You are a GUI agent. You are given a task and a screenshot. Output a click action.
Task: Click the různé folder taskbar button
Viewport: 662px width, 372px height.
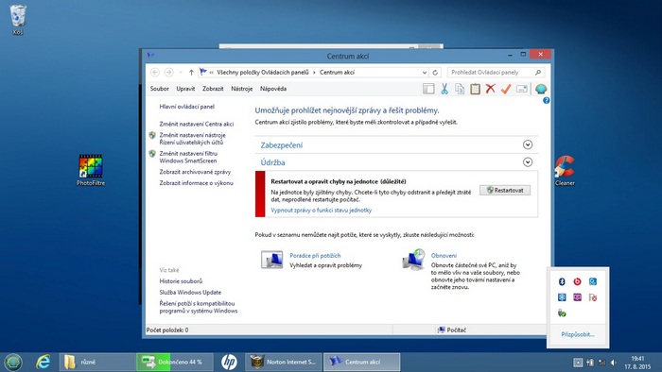97,362
